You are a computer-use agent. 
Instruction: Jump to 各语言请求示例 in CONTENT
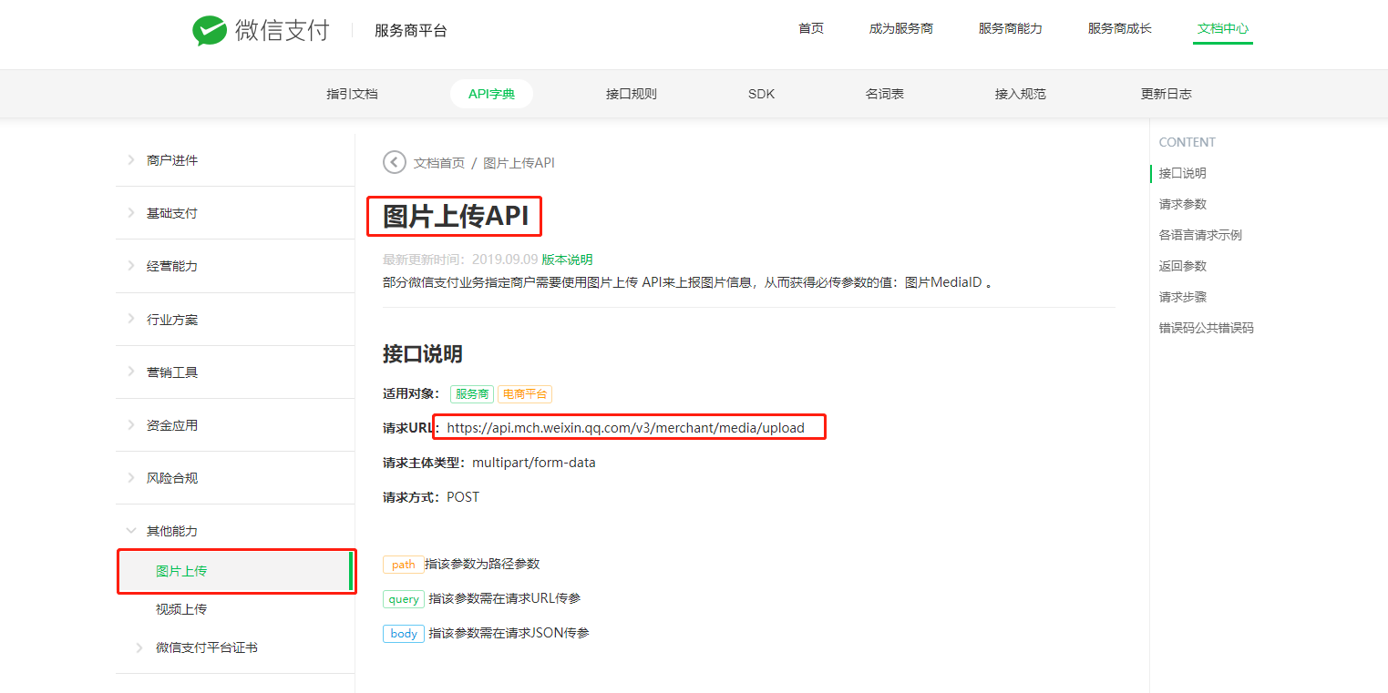click(x=1200, y=235)
